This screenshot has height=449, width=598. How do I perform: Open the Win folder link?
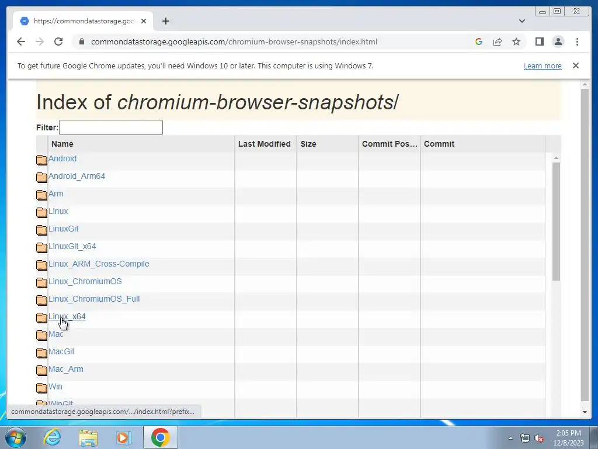(x=55, y=387)
